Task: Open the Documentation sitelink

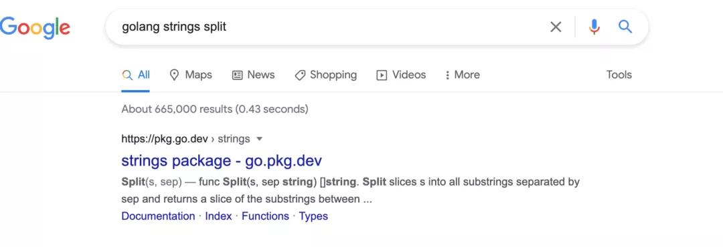Action: coord(158,216)
